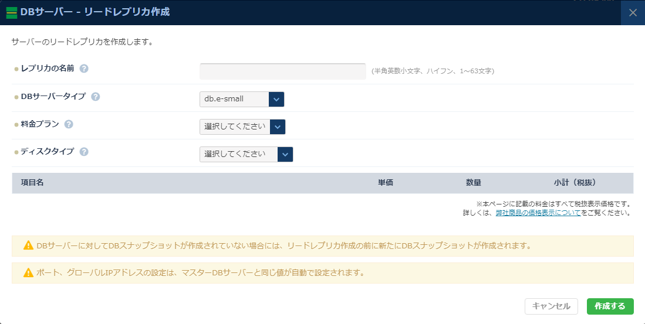Image resolution: width=645 pixels, height=324 pixels.
Task: Click the green 作成する button
Action: 610,306
